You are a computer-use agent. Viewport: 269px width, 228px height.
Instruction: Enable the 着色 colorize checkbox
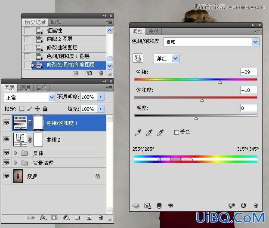pos(176,132)
